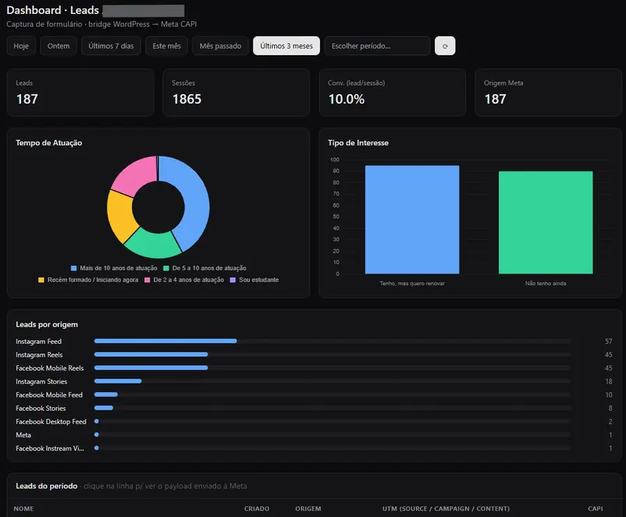626x517 pixels.
Task: Click the value 57 for Instagram Feed
Action: coord(609,341)
